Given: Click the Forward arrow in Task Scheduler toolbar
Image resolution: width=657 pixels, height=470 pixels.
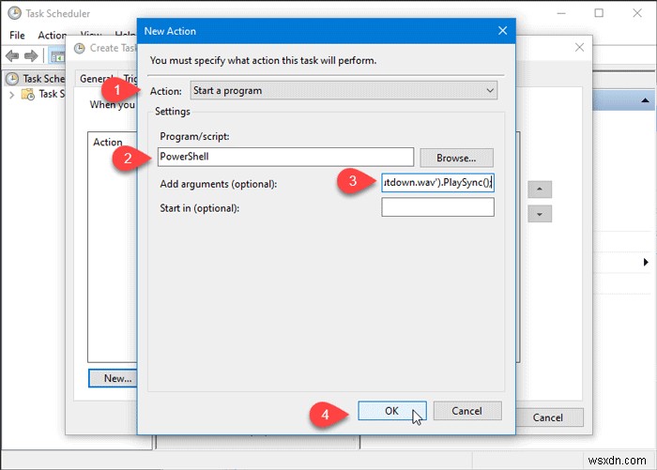Looking at the screenshot, I should tap(31, 55).
